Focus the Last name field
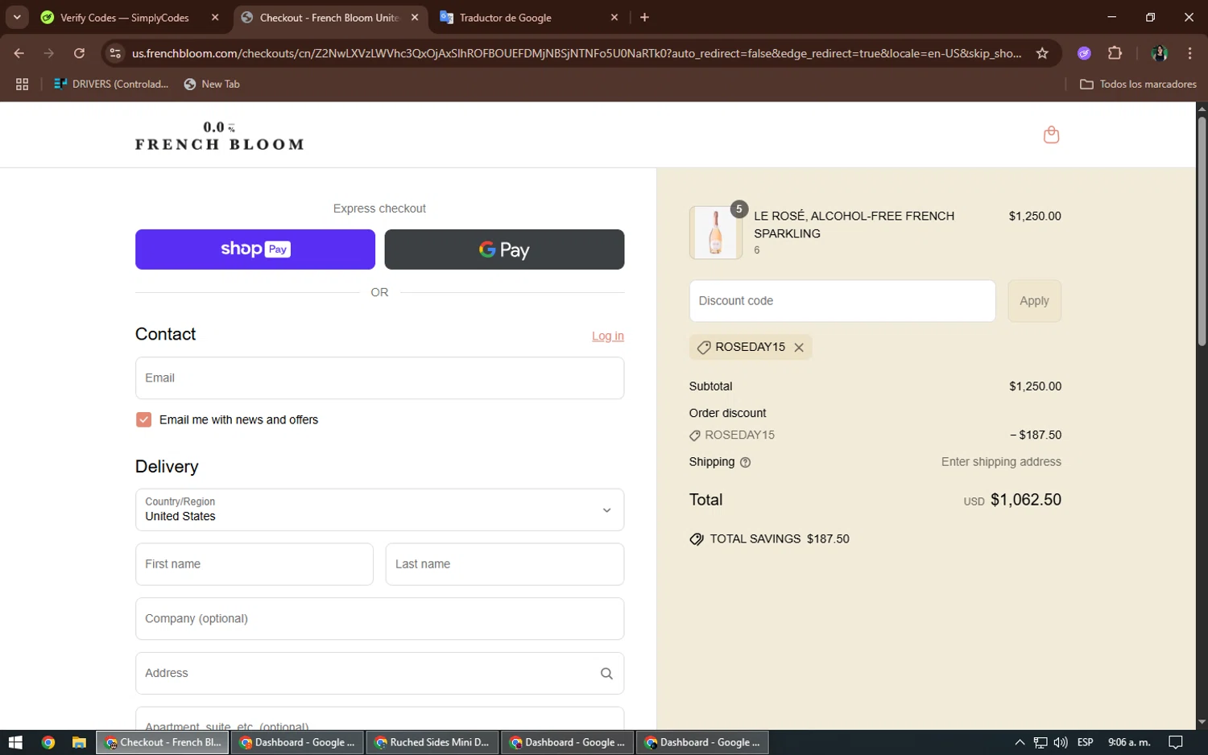 point(504,564)
